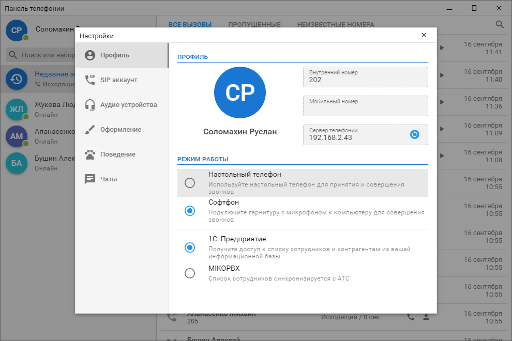Viewport: 512px width, 341px height.
Task: Click the Сервер телефонии field
Action: (366, 135)
